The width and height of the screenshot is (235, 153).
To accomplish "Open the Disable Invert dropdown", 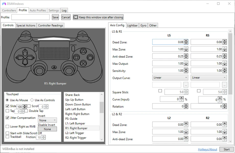I will point(47,129).
